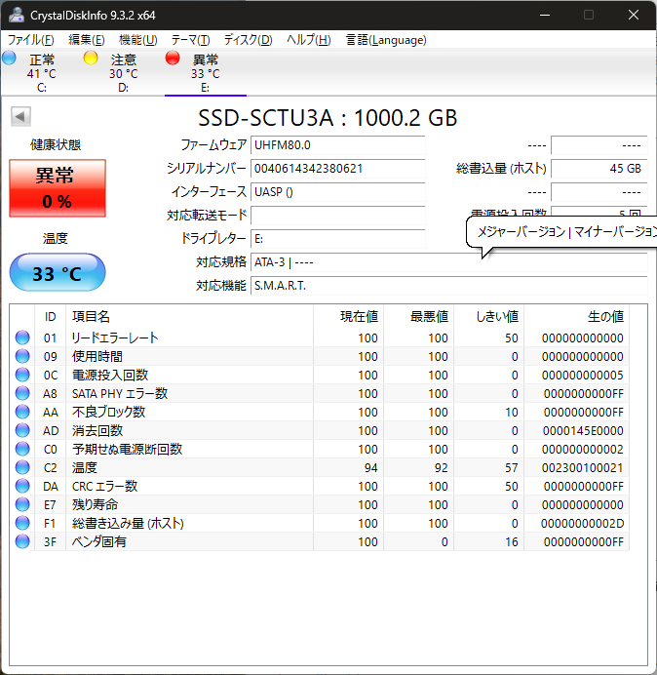Select the CRC エラー数 attribute name
The height and width of the screenshot is (675, 657).
pos(104,486)
